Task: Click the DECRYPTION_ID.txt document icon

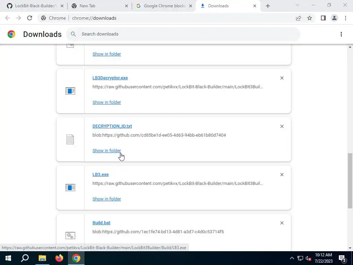Action: [x=70, y=139]
